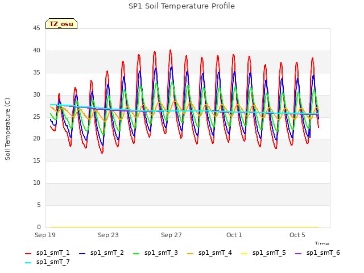This screenshot has height=273, width=364.
Task: Toggle the sp1_smT_4 legend entry
Action: [209, 253]
